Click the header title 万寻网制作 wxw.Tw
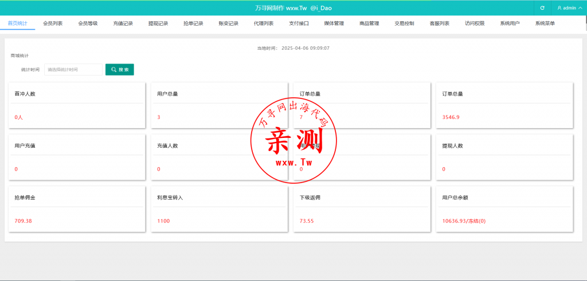Viewport: 587px width, 281px height. (281, 8)
